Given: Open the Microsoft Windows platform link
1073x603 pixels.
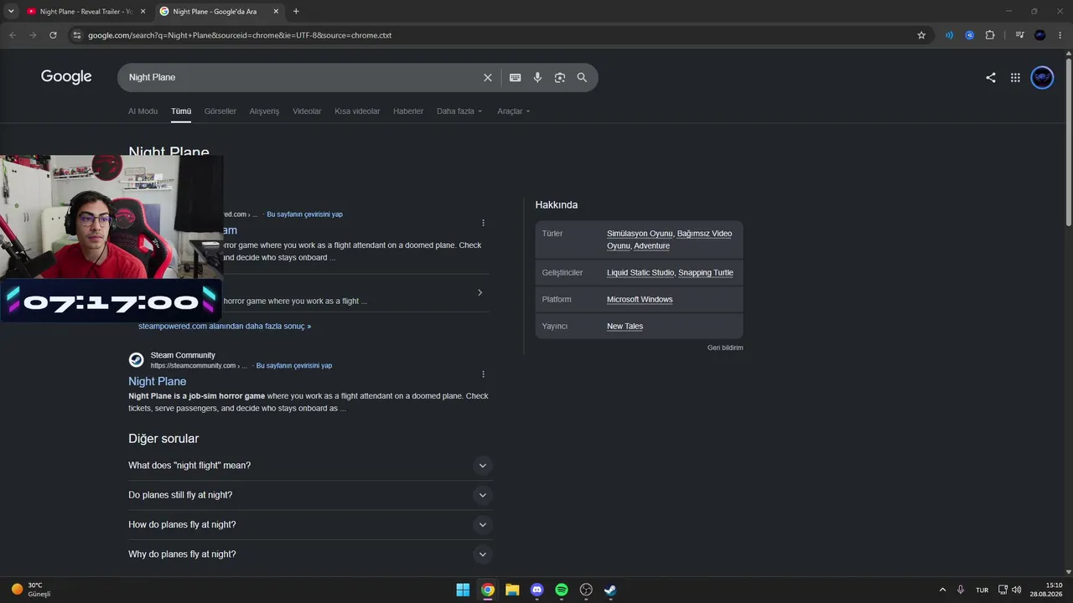Looking at the screenshot, I should (640, 300).
